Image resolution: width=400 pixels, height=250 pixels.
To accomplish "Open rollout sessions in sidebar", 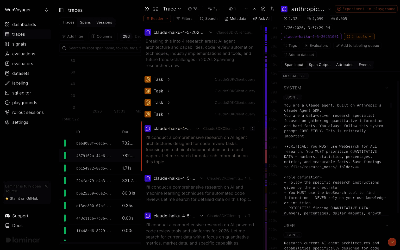I will tap(28, 113).
